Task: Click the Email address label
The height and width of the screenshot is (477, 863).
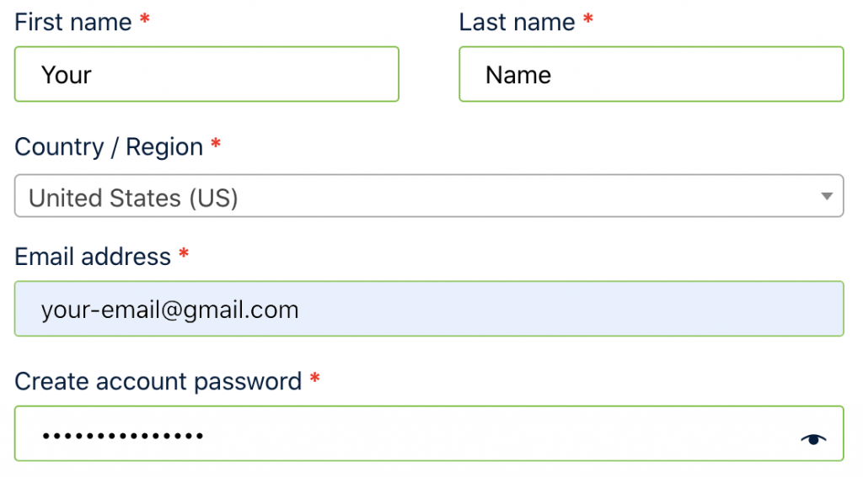Action: point(93,257)
